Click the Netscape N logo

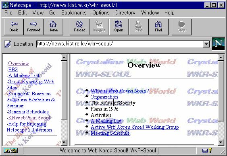(x=218, y=44)
